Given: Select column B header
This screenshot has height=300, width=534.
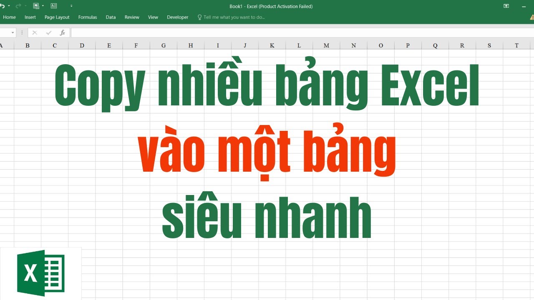Looking at the screenshot, I should pyautogui.click(x=28, y=45).
